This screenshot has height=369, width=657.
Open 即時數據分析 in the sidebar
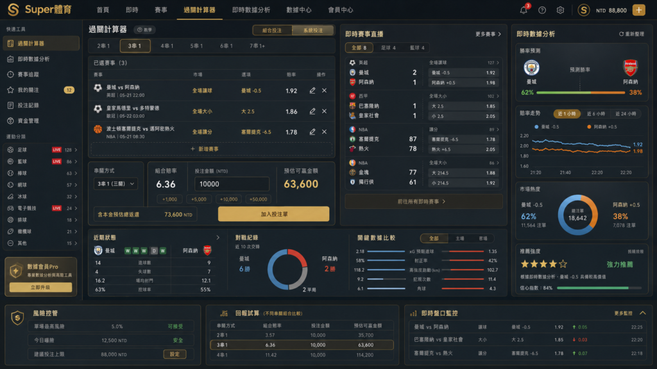tap(41, 59)
